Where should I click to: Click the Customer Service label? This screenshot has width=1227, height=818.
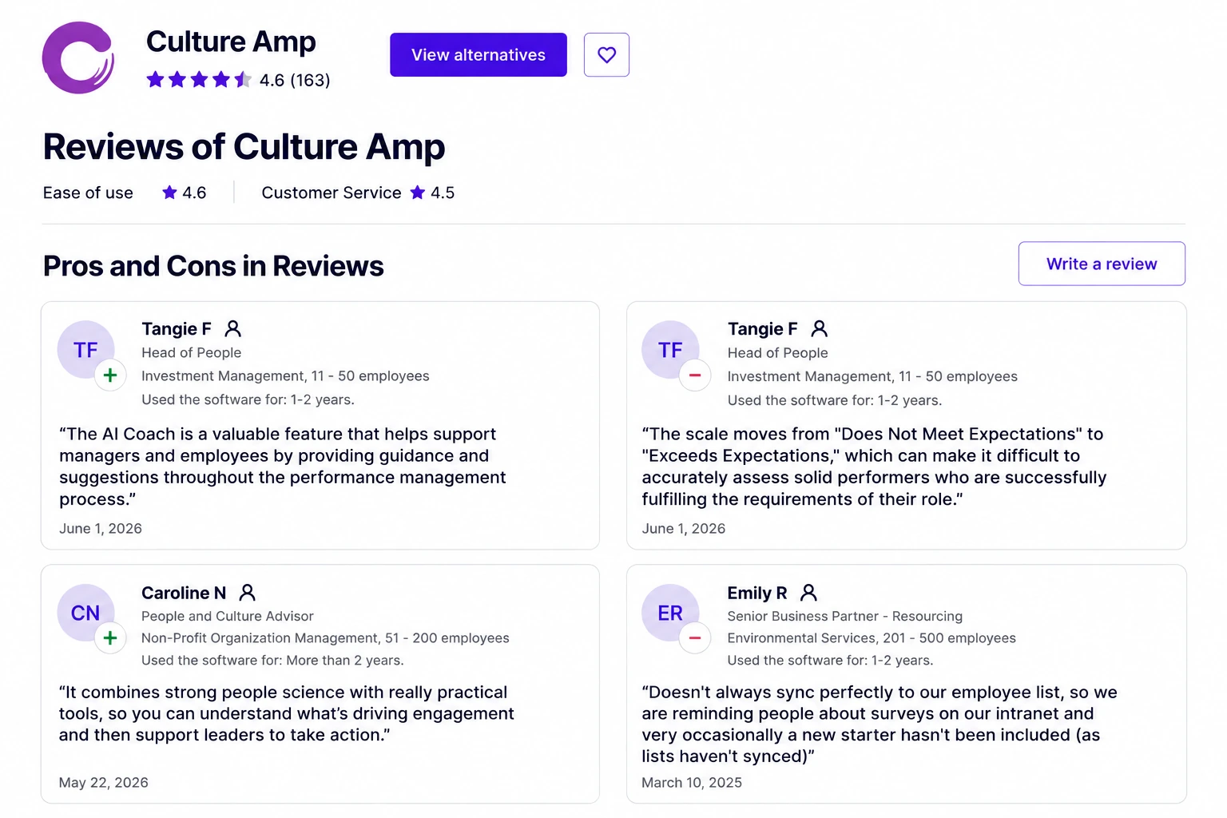(x=332, y=193)
